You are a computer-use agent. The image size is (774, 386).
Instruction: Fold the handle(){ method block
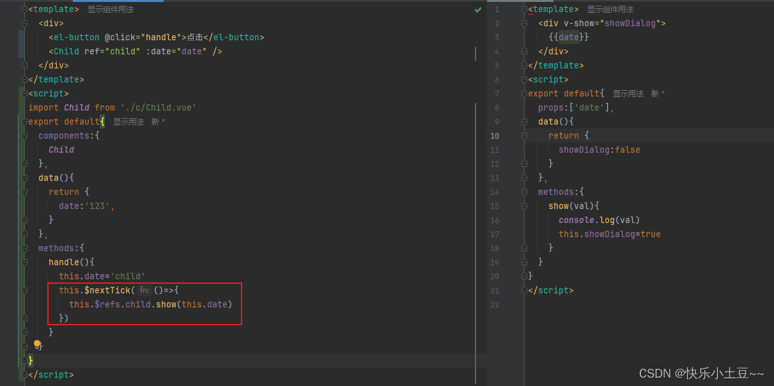[25, 262]
